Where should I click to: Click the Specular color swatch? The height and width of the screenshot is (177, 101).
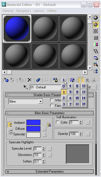(x=33, y=135)
